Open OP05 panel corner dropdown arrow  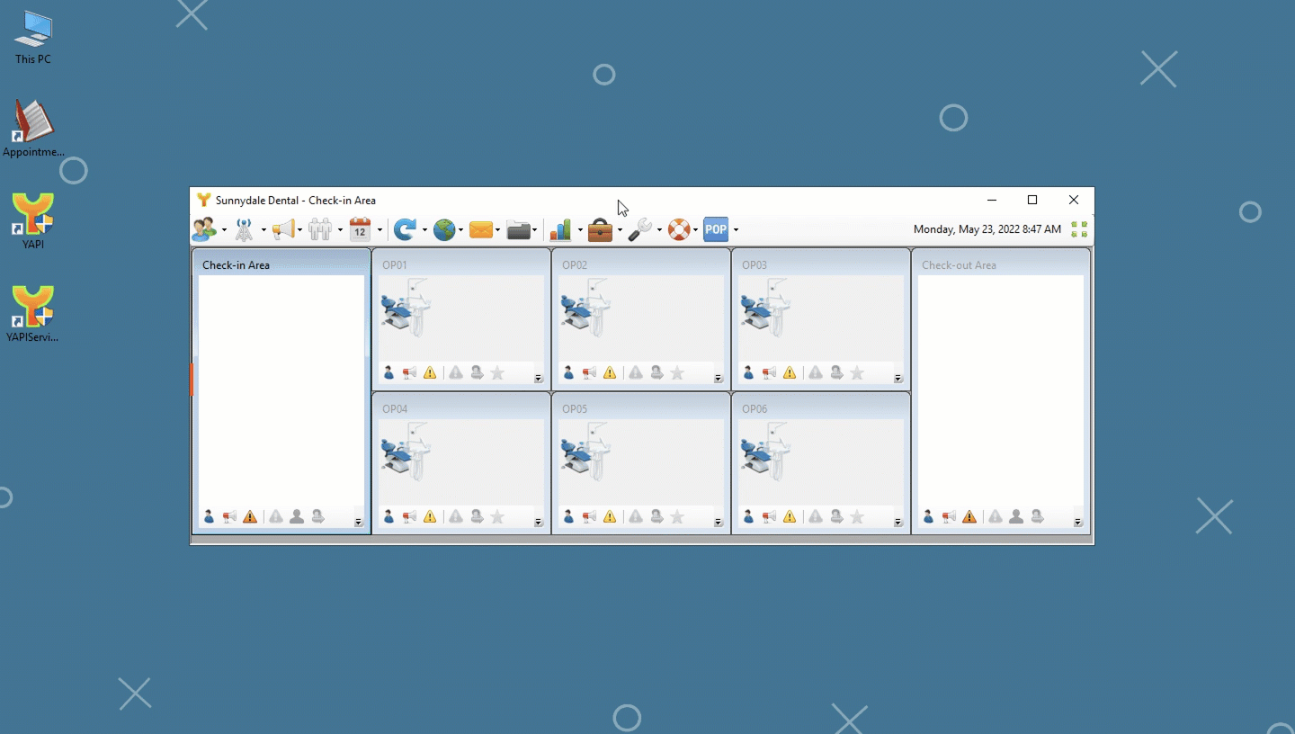[719, 523]
